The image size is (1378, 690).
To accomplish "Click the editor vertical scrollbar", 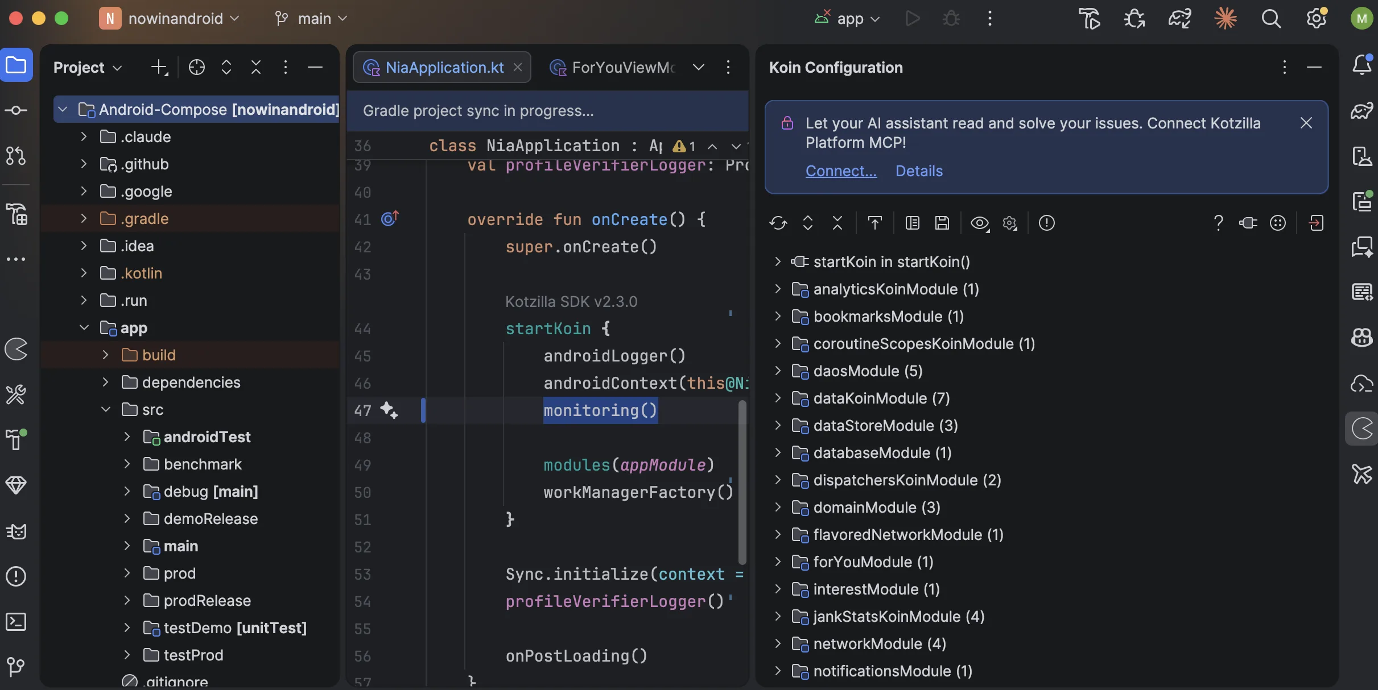I will tap(742, 482).
